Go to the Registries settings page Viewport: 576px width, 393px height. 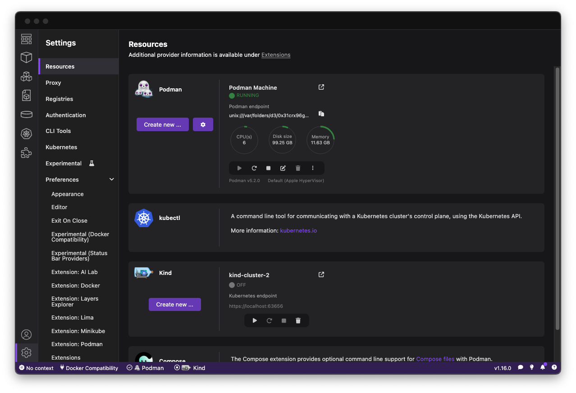coord(59,99)
